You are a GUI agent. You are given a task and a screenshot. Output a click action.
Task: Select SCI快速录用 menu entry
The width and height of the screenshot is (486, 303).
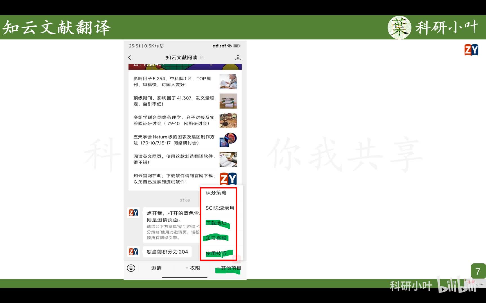(220, 208)
